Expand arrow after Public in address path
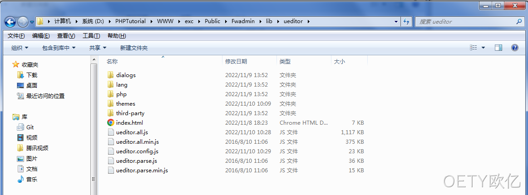Viewport: 528px width, 195px height. (226, 21)
